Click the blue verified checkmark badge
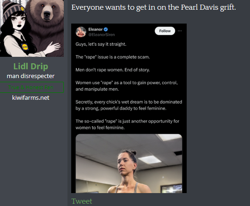 (106, 29)
